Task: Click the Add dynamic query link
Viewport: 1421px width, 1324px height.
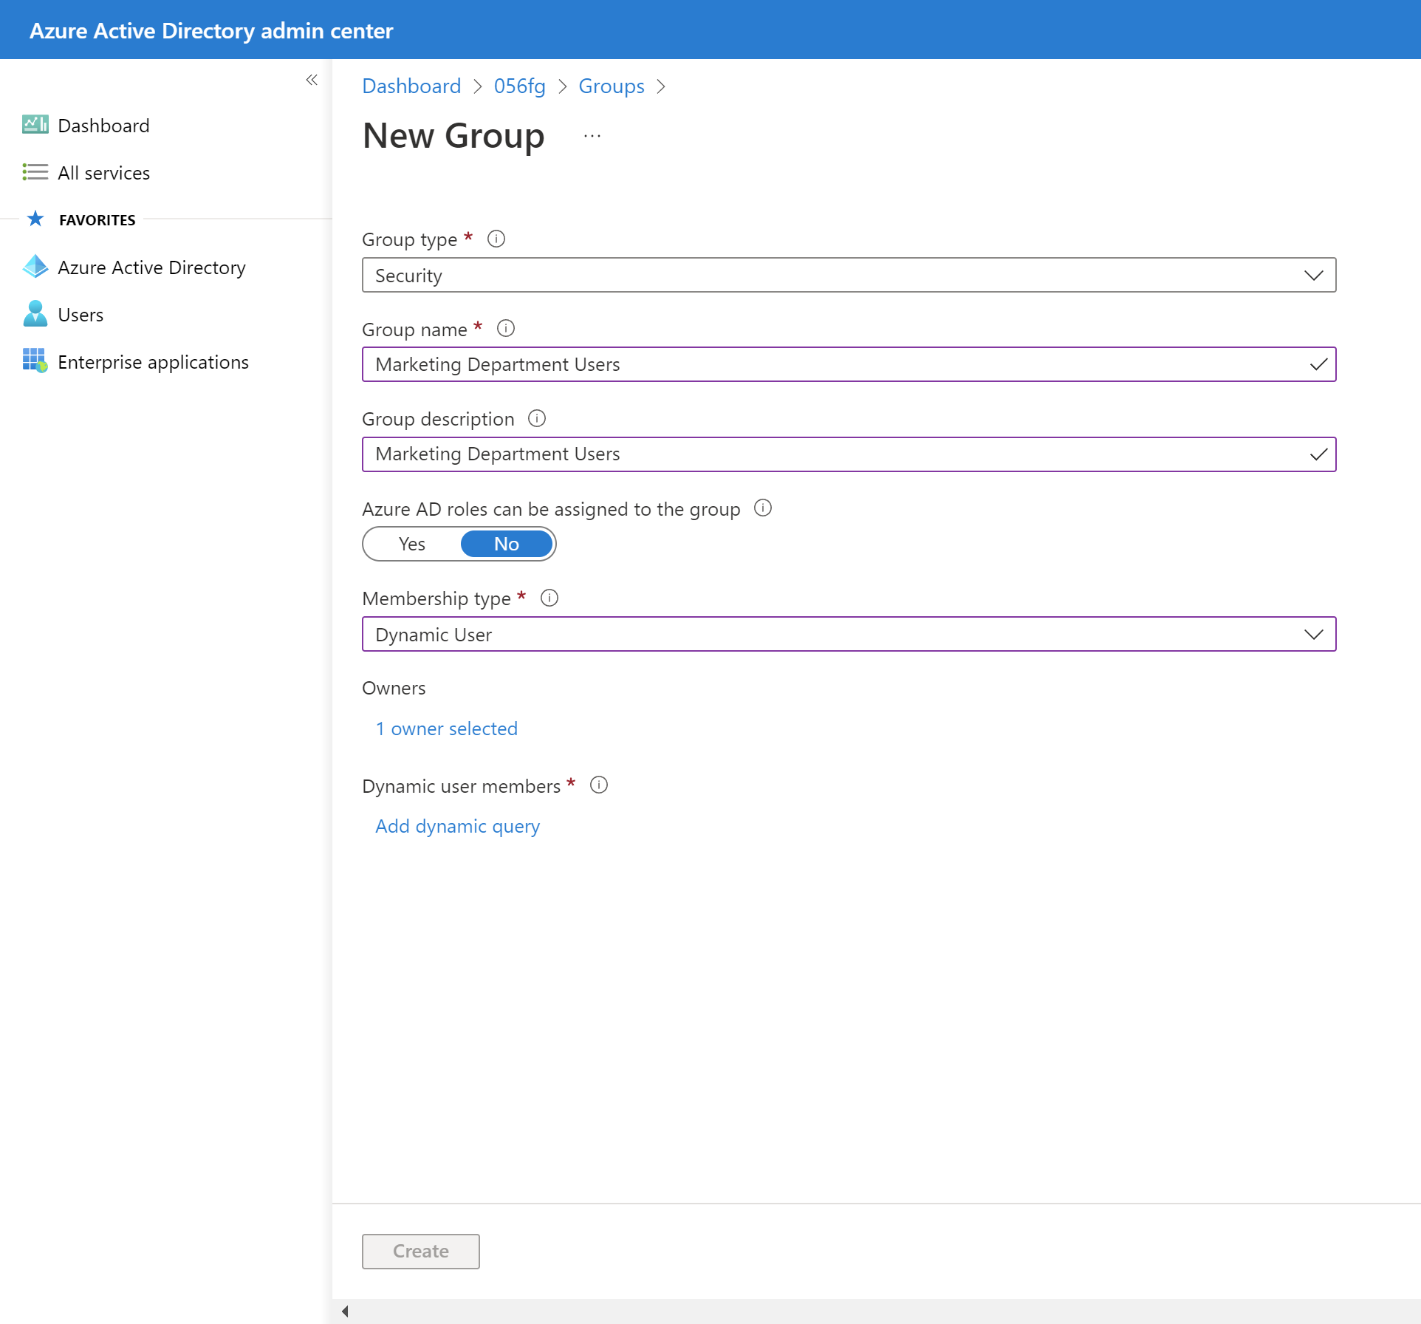Action: tap(457, 826)
